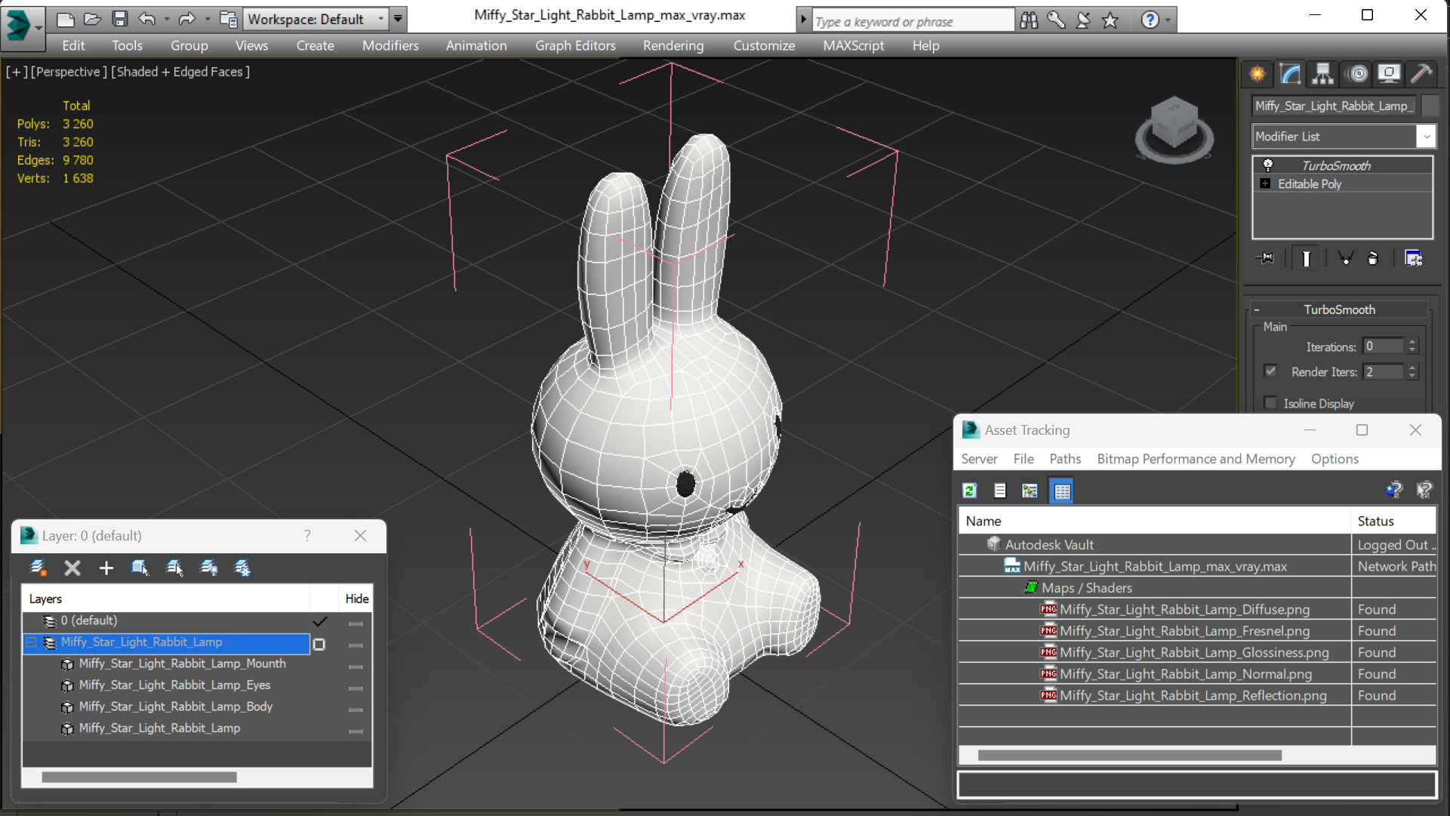Toggle the Render Iters checkbox
Screen dimensions: 1450x816
coord(1270,371)
